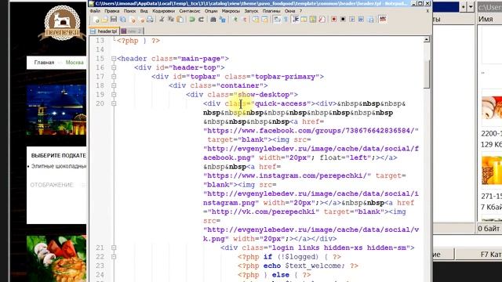The width and height of the screenshot is (502, 282).
Task: Copy selection with toolbar Copy icon
Action: pos(171,20)
